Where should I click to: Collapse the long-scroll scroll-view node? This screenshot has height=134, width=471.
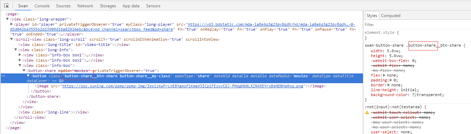click(11, 40)
